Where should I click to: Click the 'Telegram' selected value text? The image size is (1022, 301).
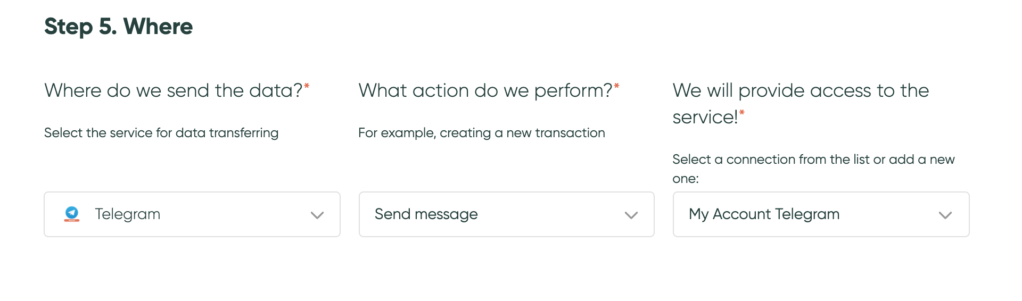128,214
